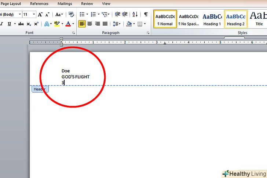Apply the Normal style
This screenshot has height=178, width=267.
(165, 19)
